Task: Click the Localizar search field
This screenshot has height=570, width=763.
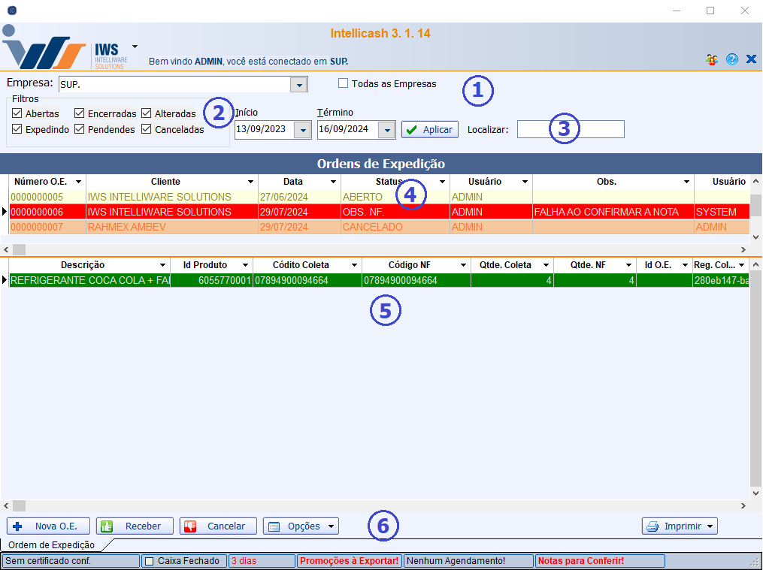Action: (570, 129)
